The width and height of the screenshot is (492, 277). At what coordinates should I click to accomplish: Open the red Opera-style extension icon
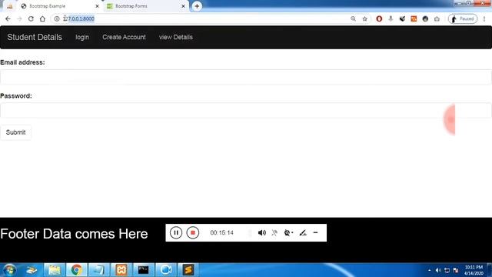point(379,18)
